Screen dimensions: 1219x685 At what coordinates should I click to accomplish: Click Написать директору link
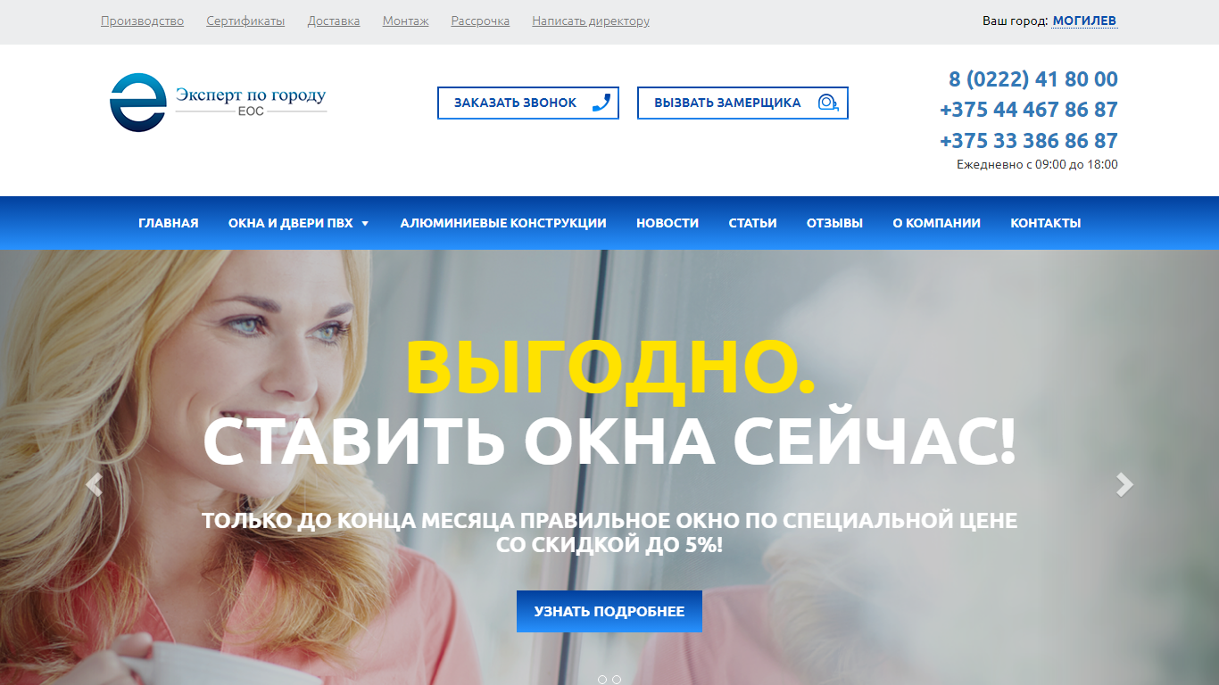click(x=591, y=21)
